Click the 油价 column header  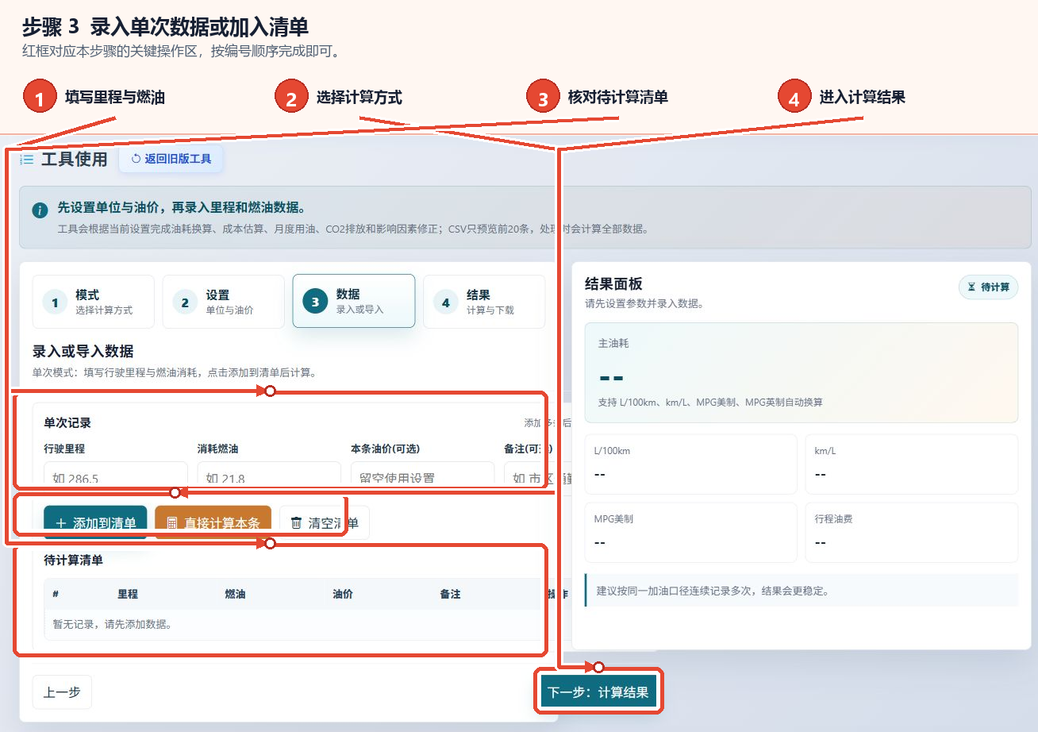(x=343, y=594)
